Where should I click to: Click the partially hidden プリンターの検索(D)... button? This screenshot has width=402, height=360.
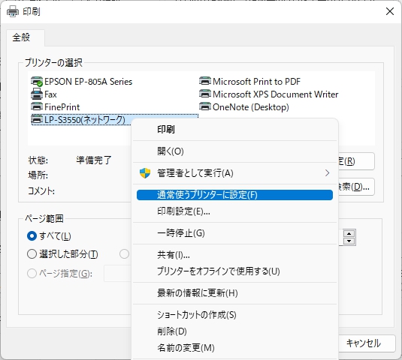pyautogui.click(x=356, y=187)
